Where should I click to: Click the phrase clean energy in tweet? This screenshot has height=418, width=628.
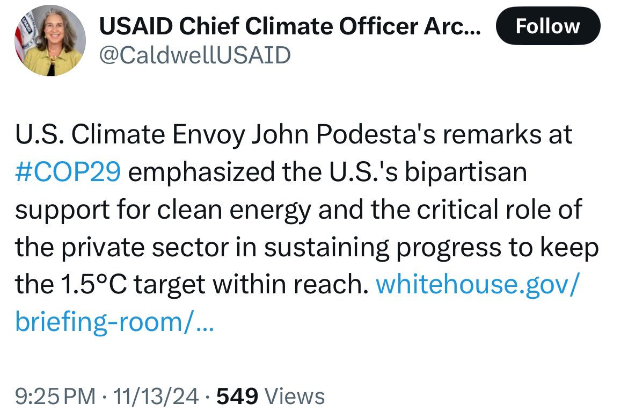point(234,210)
